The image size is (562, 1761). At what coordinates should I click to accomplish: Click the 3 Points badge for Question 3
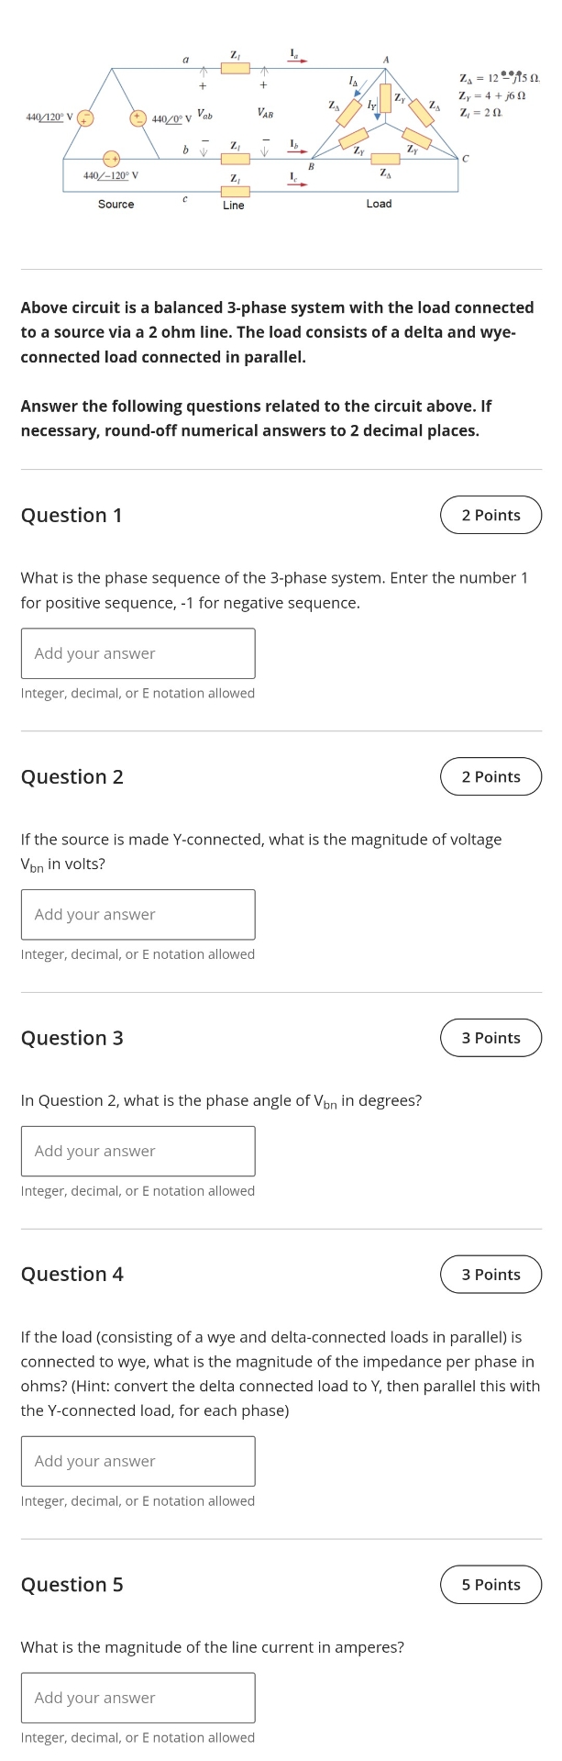pyautogui.click(x=491, y=1038)
